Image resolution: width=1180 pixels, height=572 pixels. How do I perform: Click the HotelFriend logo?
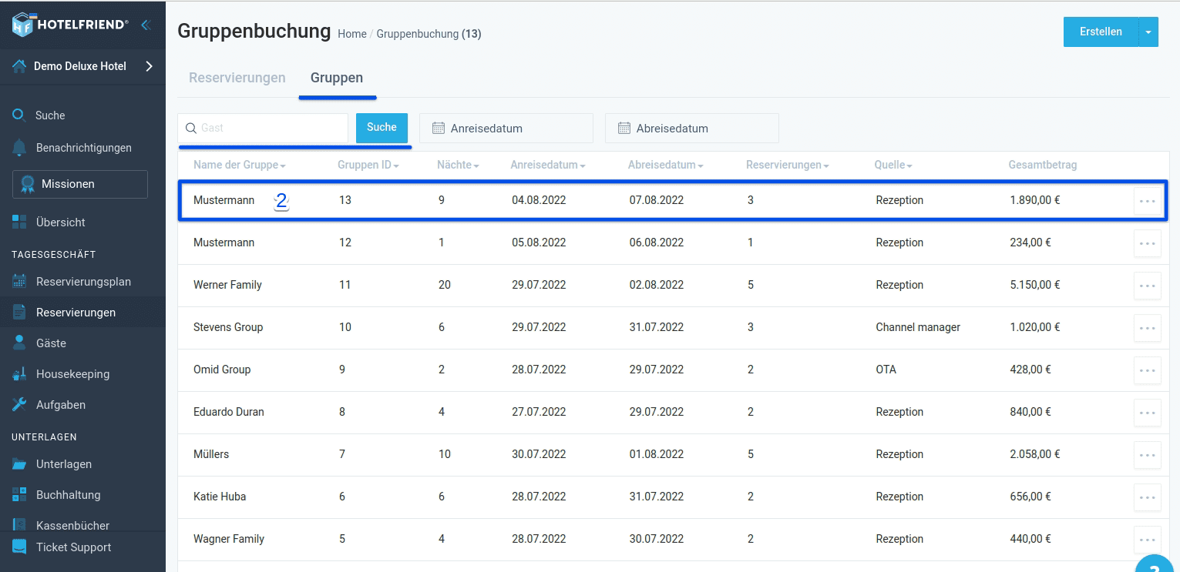70,25
